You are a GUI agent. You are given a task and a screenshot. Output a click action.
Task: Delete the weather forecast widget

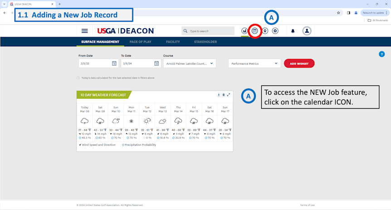[x=224, y=95]
